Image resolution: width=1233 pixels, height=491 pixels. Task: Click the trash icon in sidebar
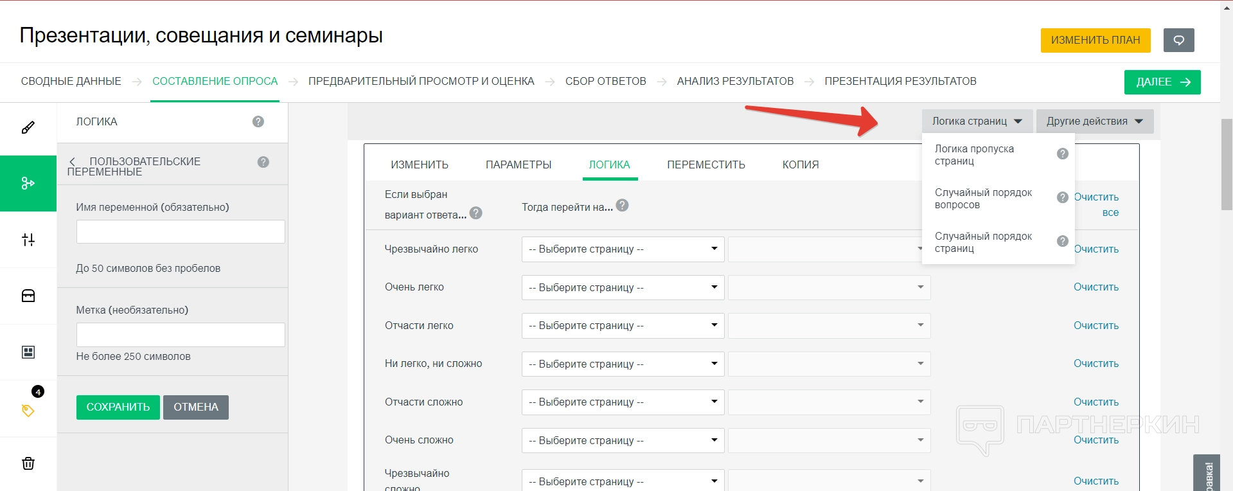pyautogui.click(x=28, y=463)
